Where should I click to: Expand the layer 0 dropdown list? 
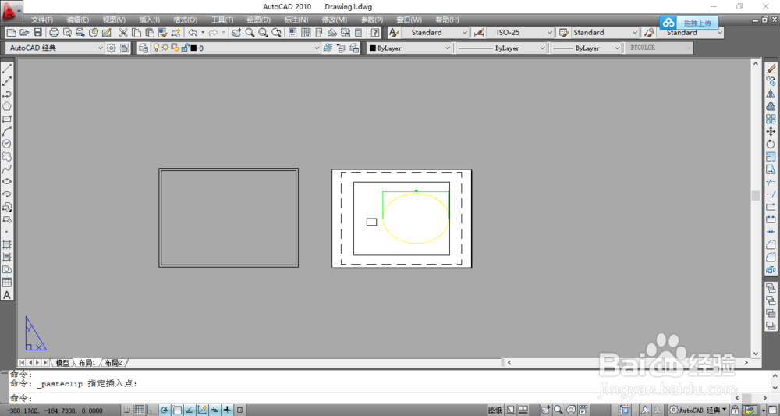pos(317,48)
